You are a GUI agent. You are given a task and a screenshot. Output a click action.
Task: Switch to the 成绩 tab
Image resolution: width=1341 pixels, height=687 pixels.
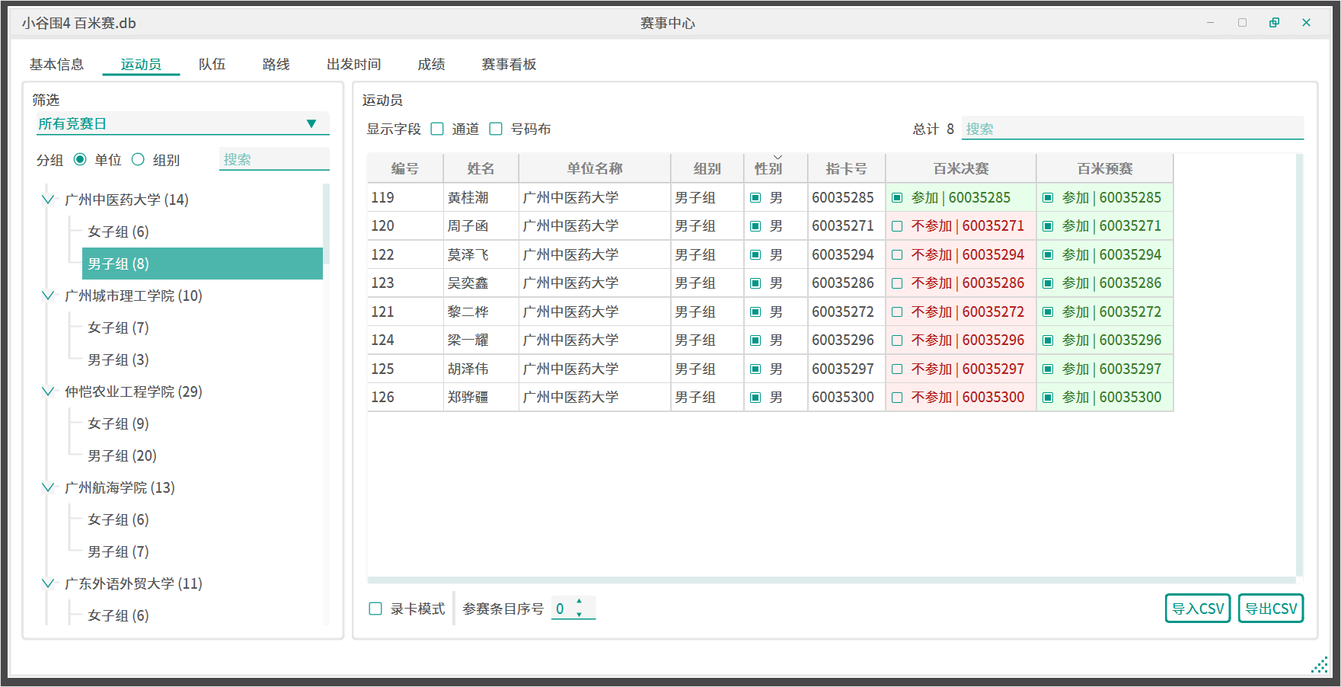[x=431, y=65]
